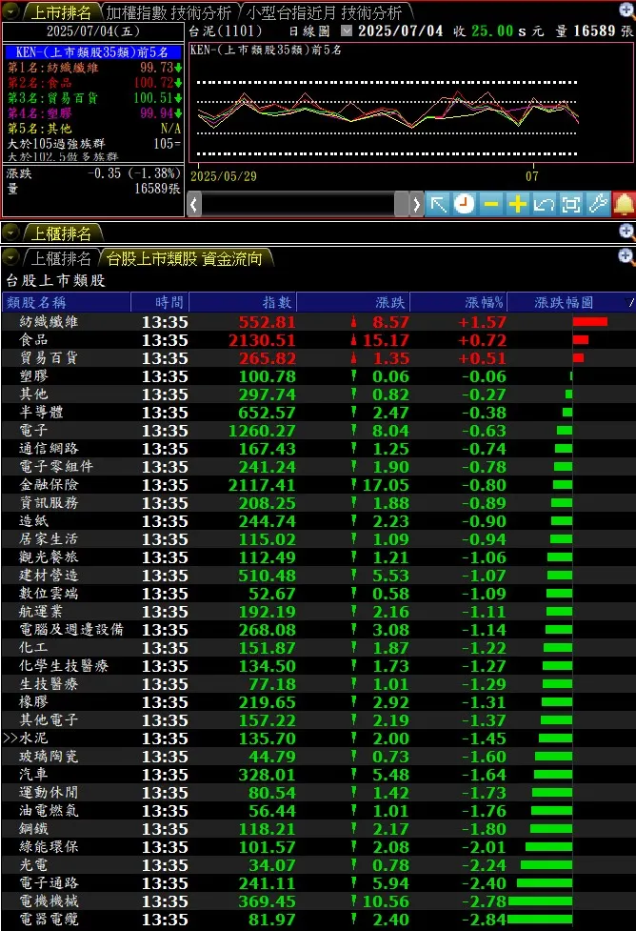Click the small triangle at right of 漲跌幅圖 header
636x931 pixels.
(630, 303)
